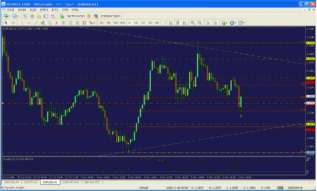Viewport: 317px width, 191px height.
Task: Switch to the EURCHF,M15 chart tab
Action: (x=71, y=182)
